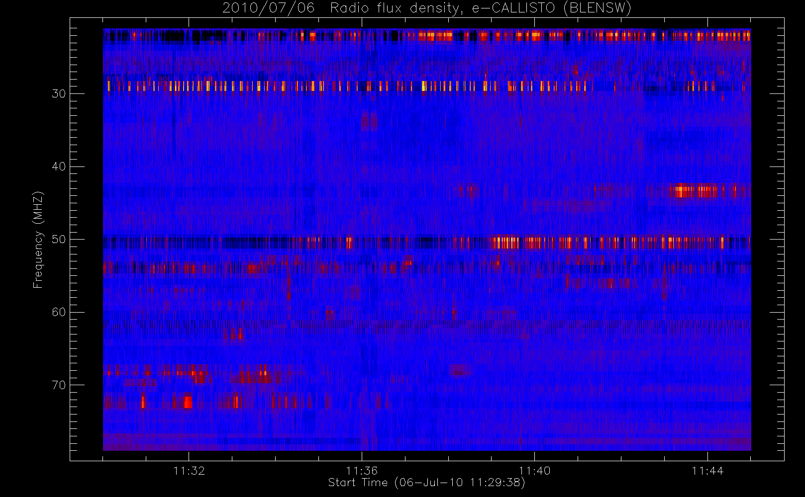Viewport: 805px width, 497px height.
Task: Click the 11:40 time tick label
Action: (x=534, y=470)
